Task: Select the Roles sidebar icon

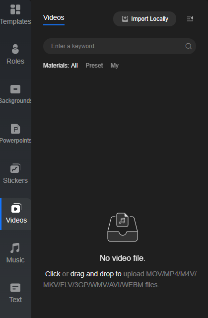Action: pyautogui.click(x=15, y=49)
